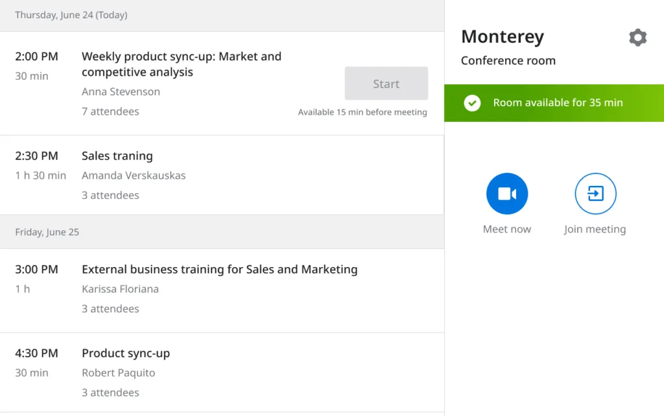
Task: Select External business training for Sales and Marketing
Action: [x=220, y=269]
